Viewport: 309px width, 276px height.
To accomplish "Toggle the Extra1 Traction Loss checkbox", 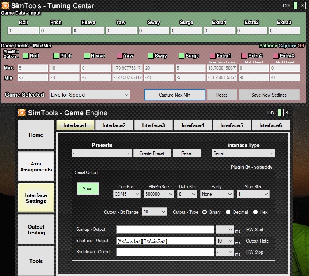I will 212,56.
